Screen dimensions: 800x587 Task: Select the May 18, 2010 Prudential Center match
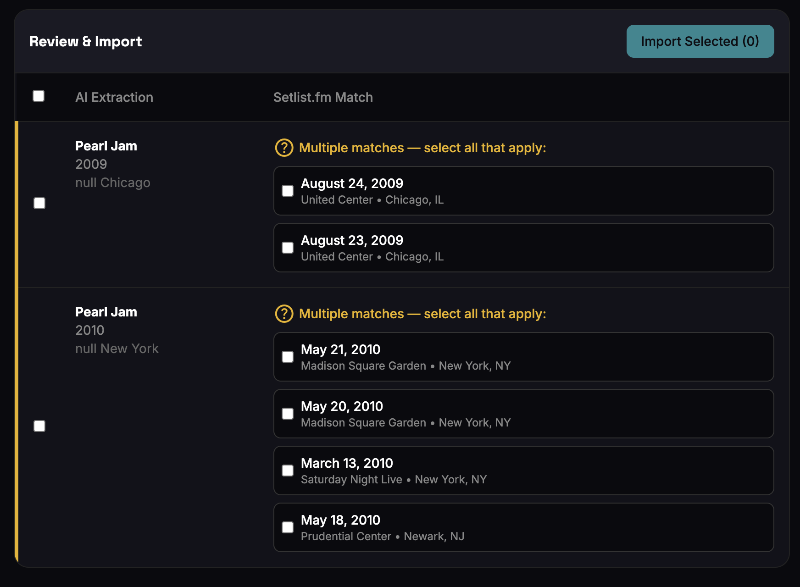pos(288,527)
